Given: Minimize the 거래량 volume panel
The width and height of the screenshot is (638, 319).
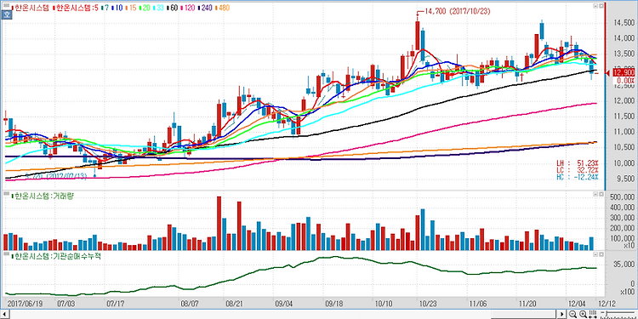Looking at the screenshot, I should click(x=595, y=195).
